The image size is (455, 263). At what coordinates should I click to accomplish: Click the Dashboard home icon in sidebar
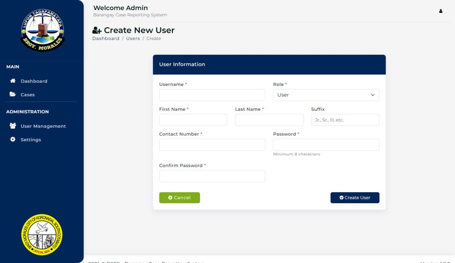click(13, 81)
